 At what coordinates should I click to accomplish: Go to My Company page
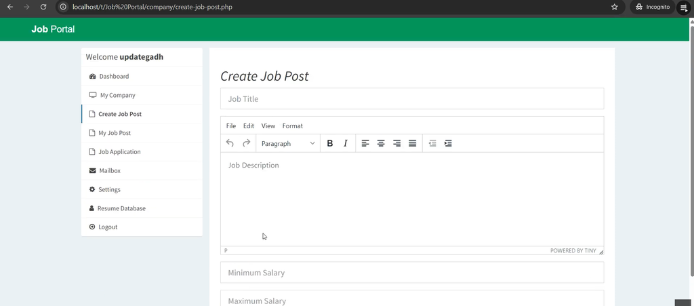pyautogui.click(x=142, y=95)
